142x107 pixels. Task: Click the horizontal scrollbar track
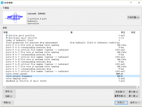click(x=71, y=87)
